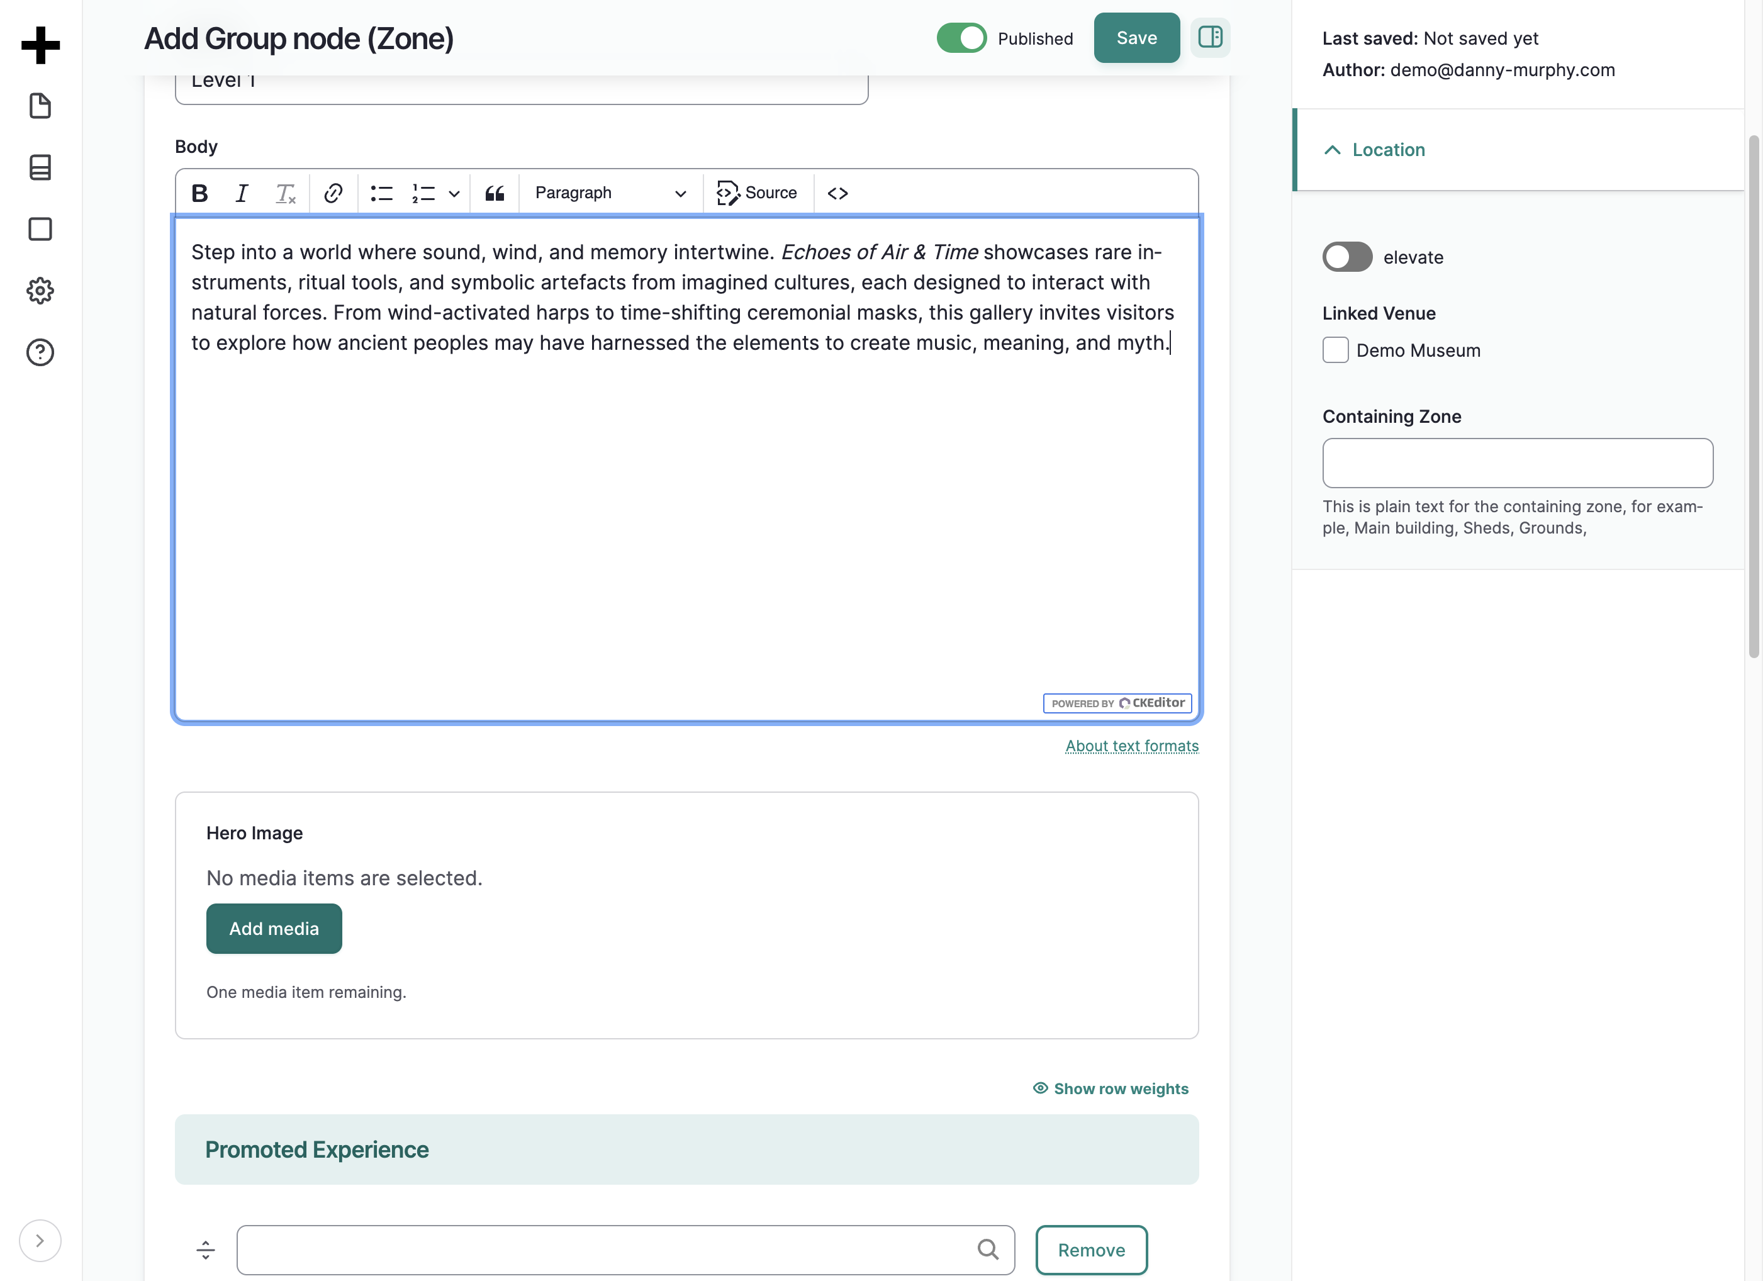Click the drag handle beside Promoted Experience field
1763x1281 pixels.
[205, 1250]
